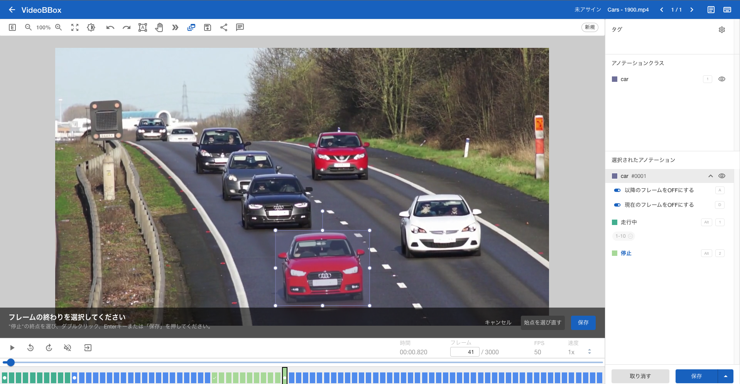Hide the car #0001 annotation
This screenshot has width=740, height=384.
(722, 176)
